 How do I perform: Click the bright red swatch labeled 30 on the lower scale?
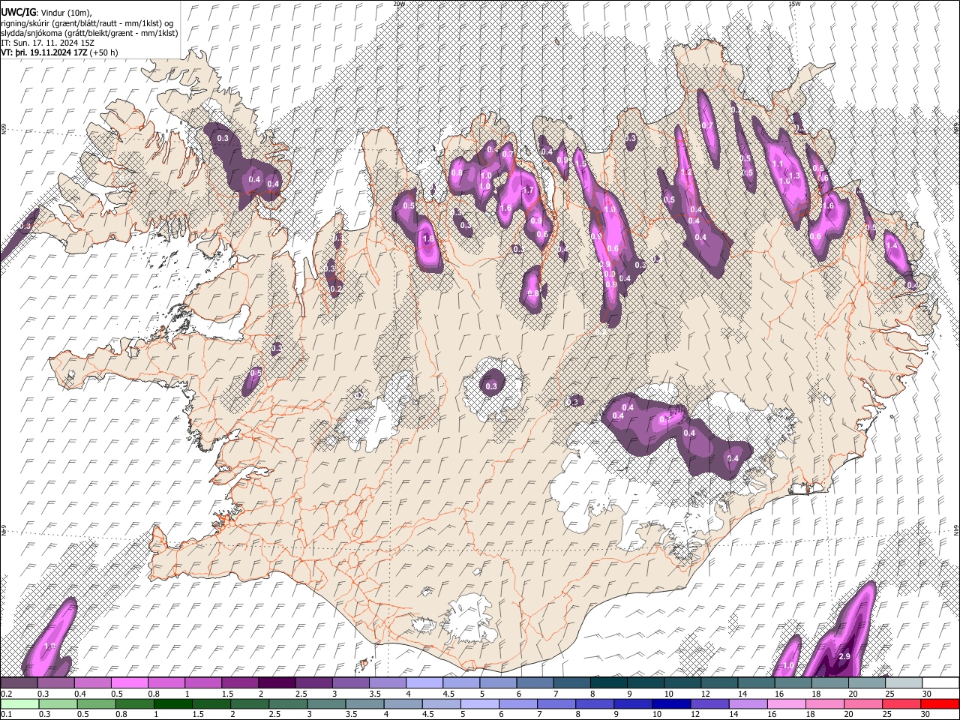click(x=940, y=703)
